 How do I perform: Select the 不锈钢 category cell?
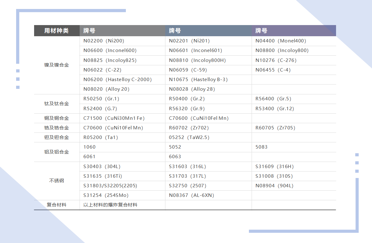(57, 181)
